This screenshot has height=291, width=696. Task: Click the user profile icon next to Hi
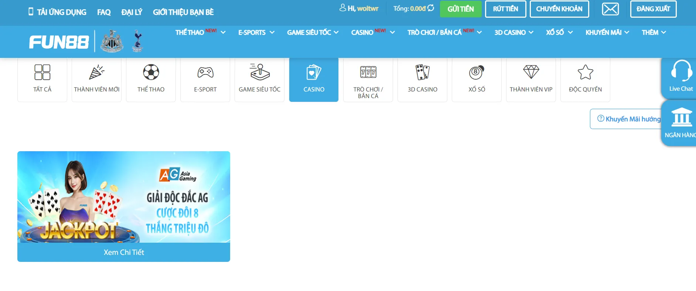[x=343, y=8]
